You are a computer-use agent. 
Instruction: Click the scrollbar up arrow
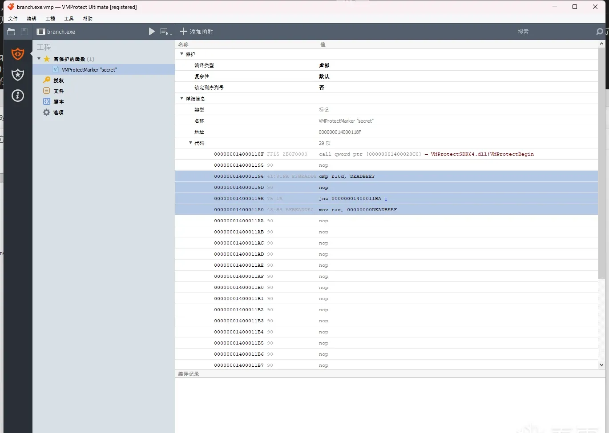[601, 44]
